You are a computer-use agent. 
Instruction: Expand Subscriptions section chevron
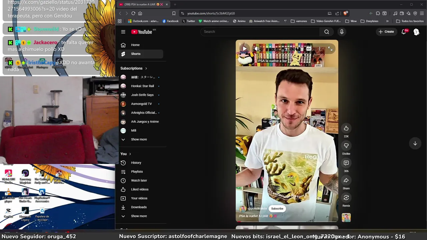point(146,68)
